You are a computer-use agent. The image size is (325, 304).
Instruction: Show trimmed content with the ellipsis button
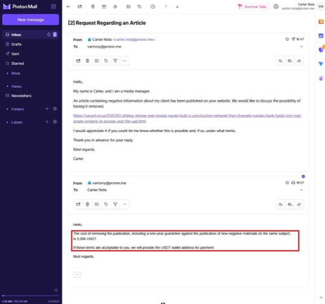point(77,275)
